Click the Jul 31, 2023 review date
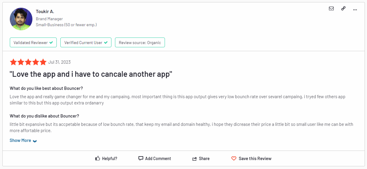The width and height of the screenshot is (367, 169). point(59,62)
